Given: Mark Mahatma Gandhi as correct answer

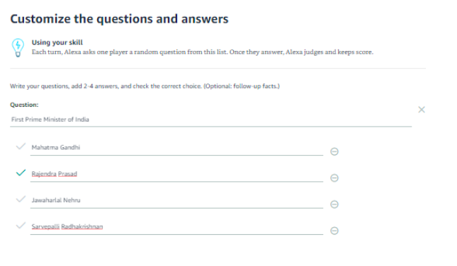Looking at the screenshot, I should click(x=21, y=146).
